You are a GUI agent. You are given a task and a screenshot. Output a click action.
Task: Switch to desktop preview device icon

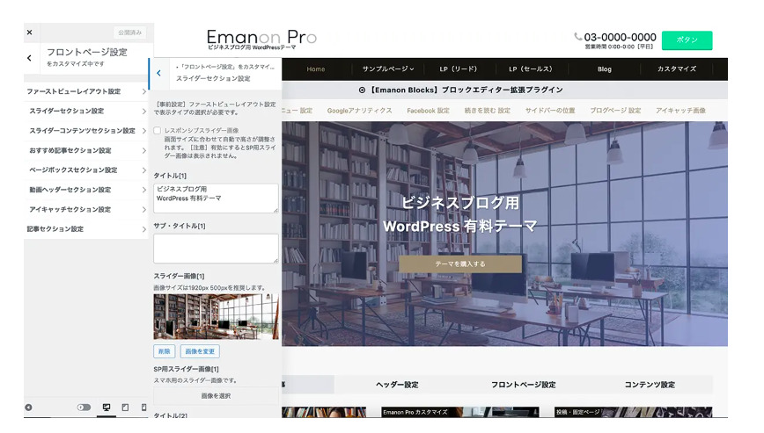pyautogui.click(x=107, y=408)
